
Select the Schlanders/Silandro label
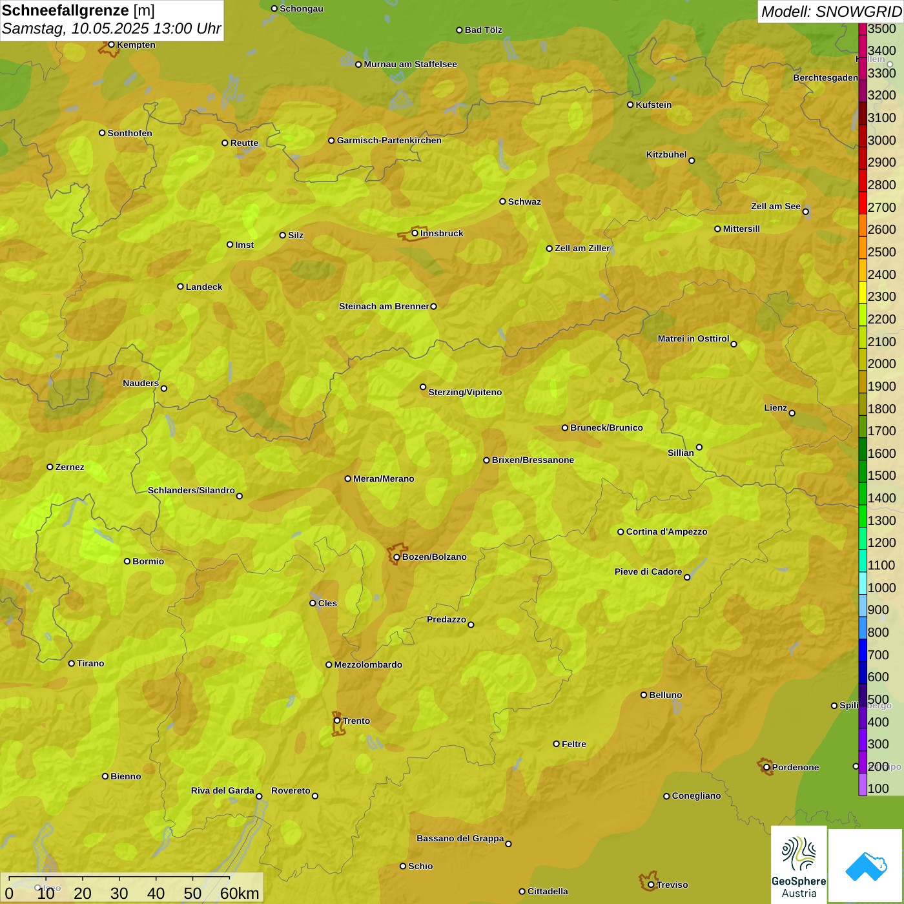tap(192, 490)
